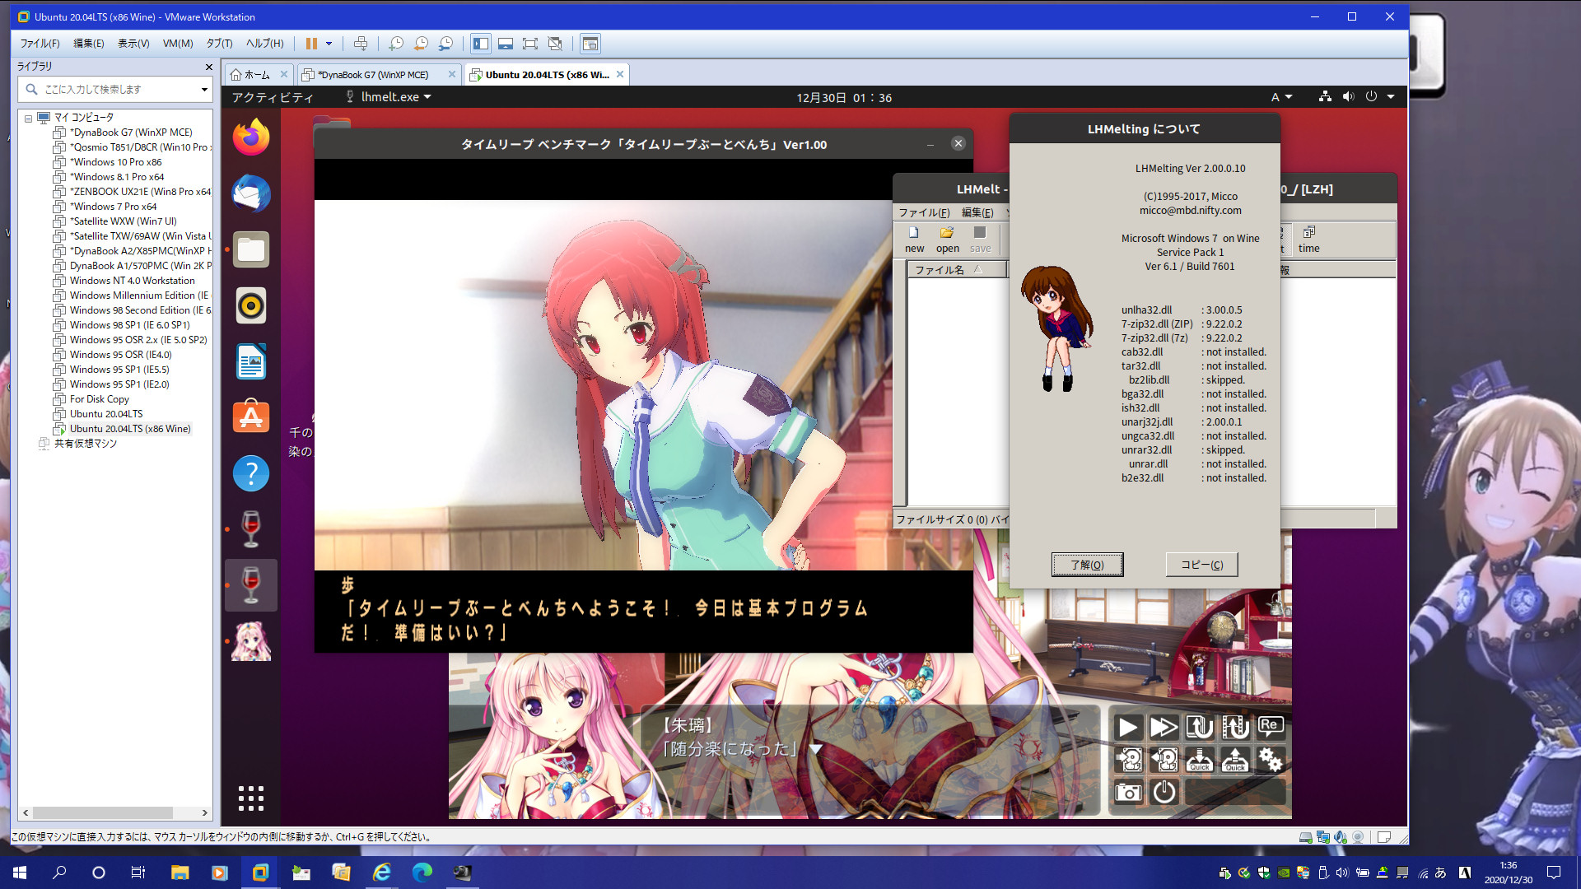Toggle library sidebar view button
The width and height of the screenshot is (1581, 889).
point(481,44)
